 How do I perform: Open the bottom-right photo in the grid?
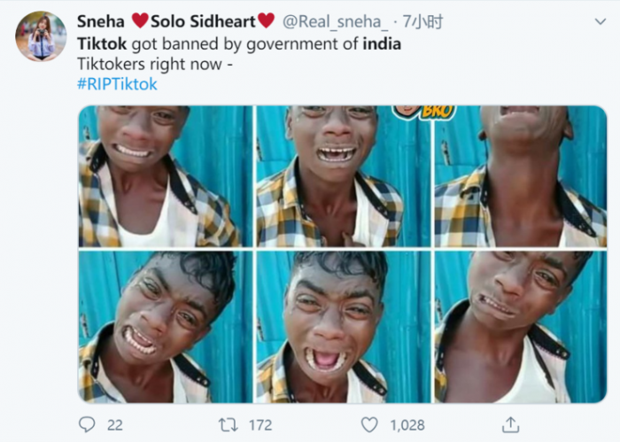click(520, 326)
